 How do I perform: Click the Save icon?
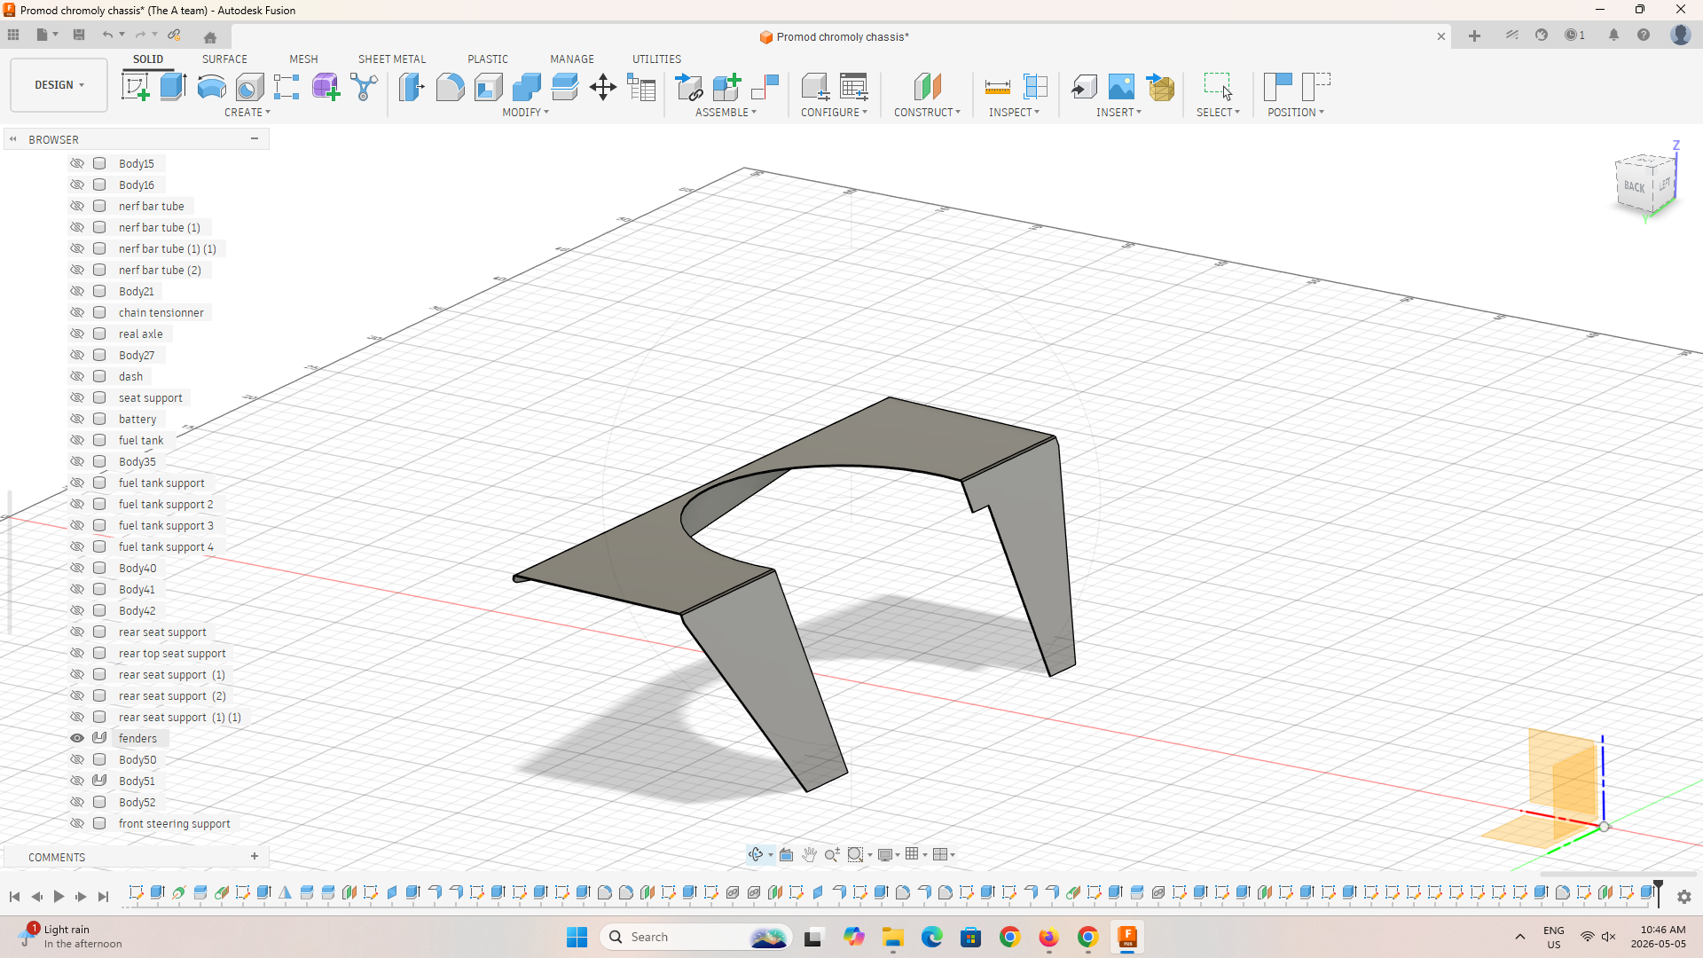79,35
